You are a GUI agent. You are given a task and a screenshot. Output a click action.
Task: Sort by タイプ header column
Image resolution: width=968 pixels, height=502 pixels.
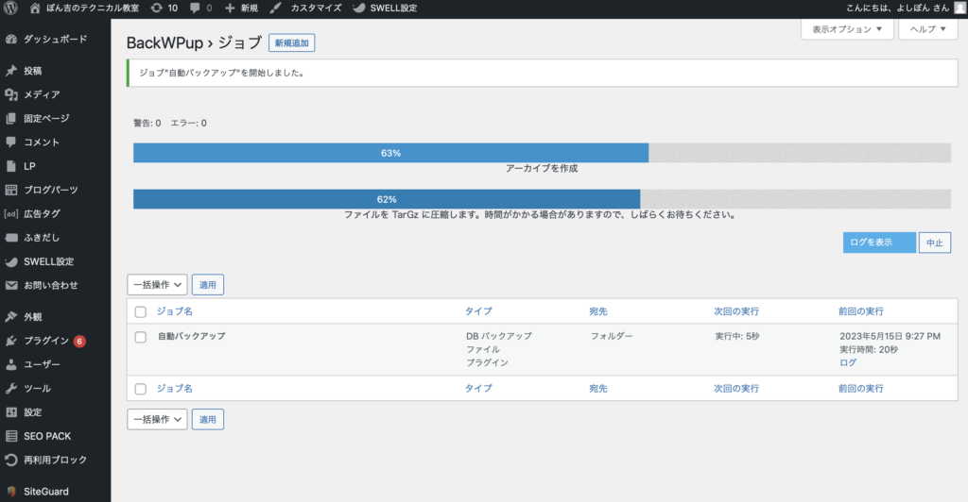(478, 311)
